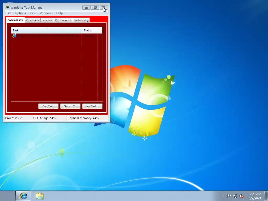This screenshot has width=268, height=201.
Task: Click the Switch To button
Action: coord(70,106)
